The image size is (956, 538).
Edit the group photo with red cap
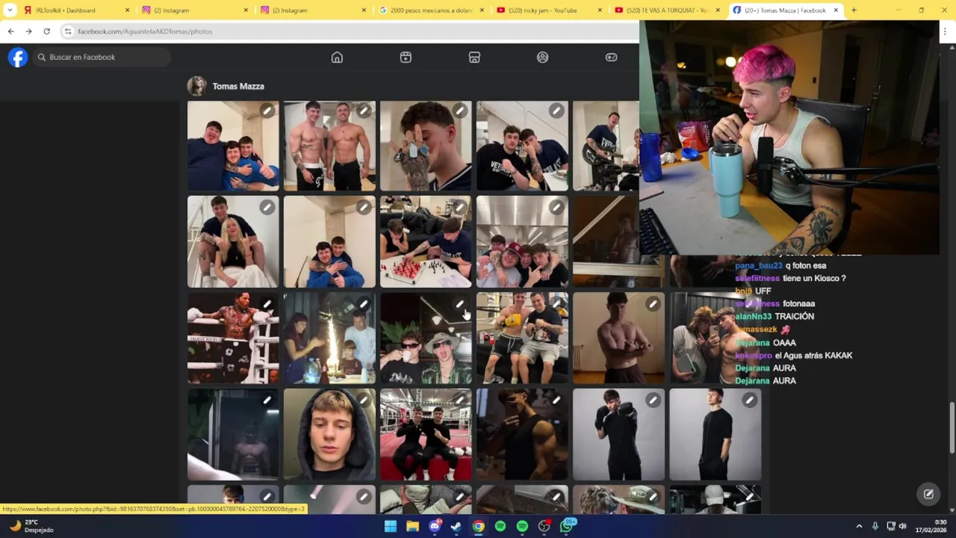(x=556, y=207)
